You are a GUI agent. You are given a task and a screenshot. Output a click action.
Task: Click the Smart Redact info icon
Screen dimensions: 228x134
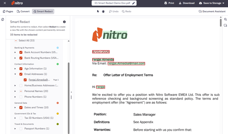(64, 22)
